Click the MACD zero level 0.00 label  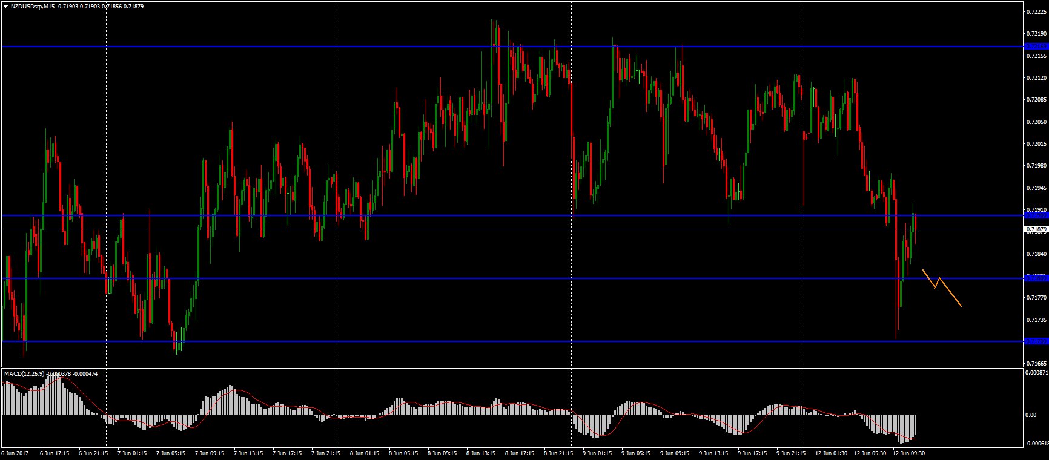coord(1030,415)
